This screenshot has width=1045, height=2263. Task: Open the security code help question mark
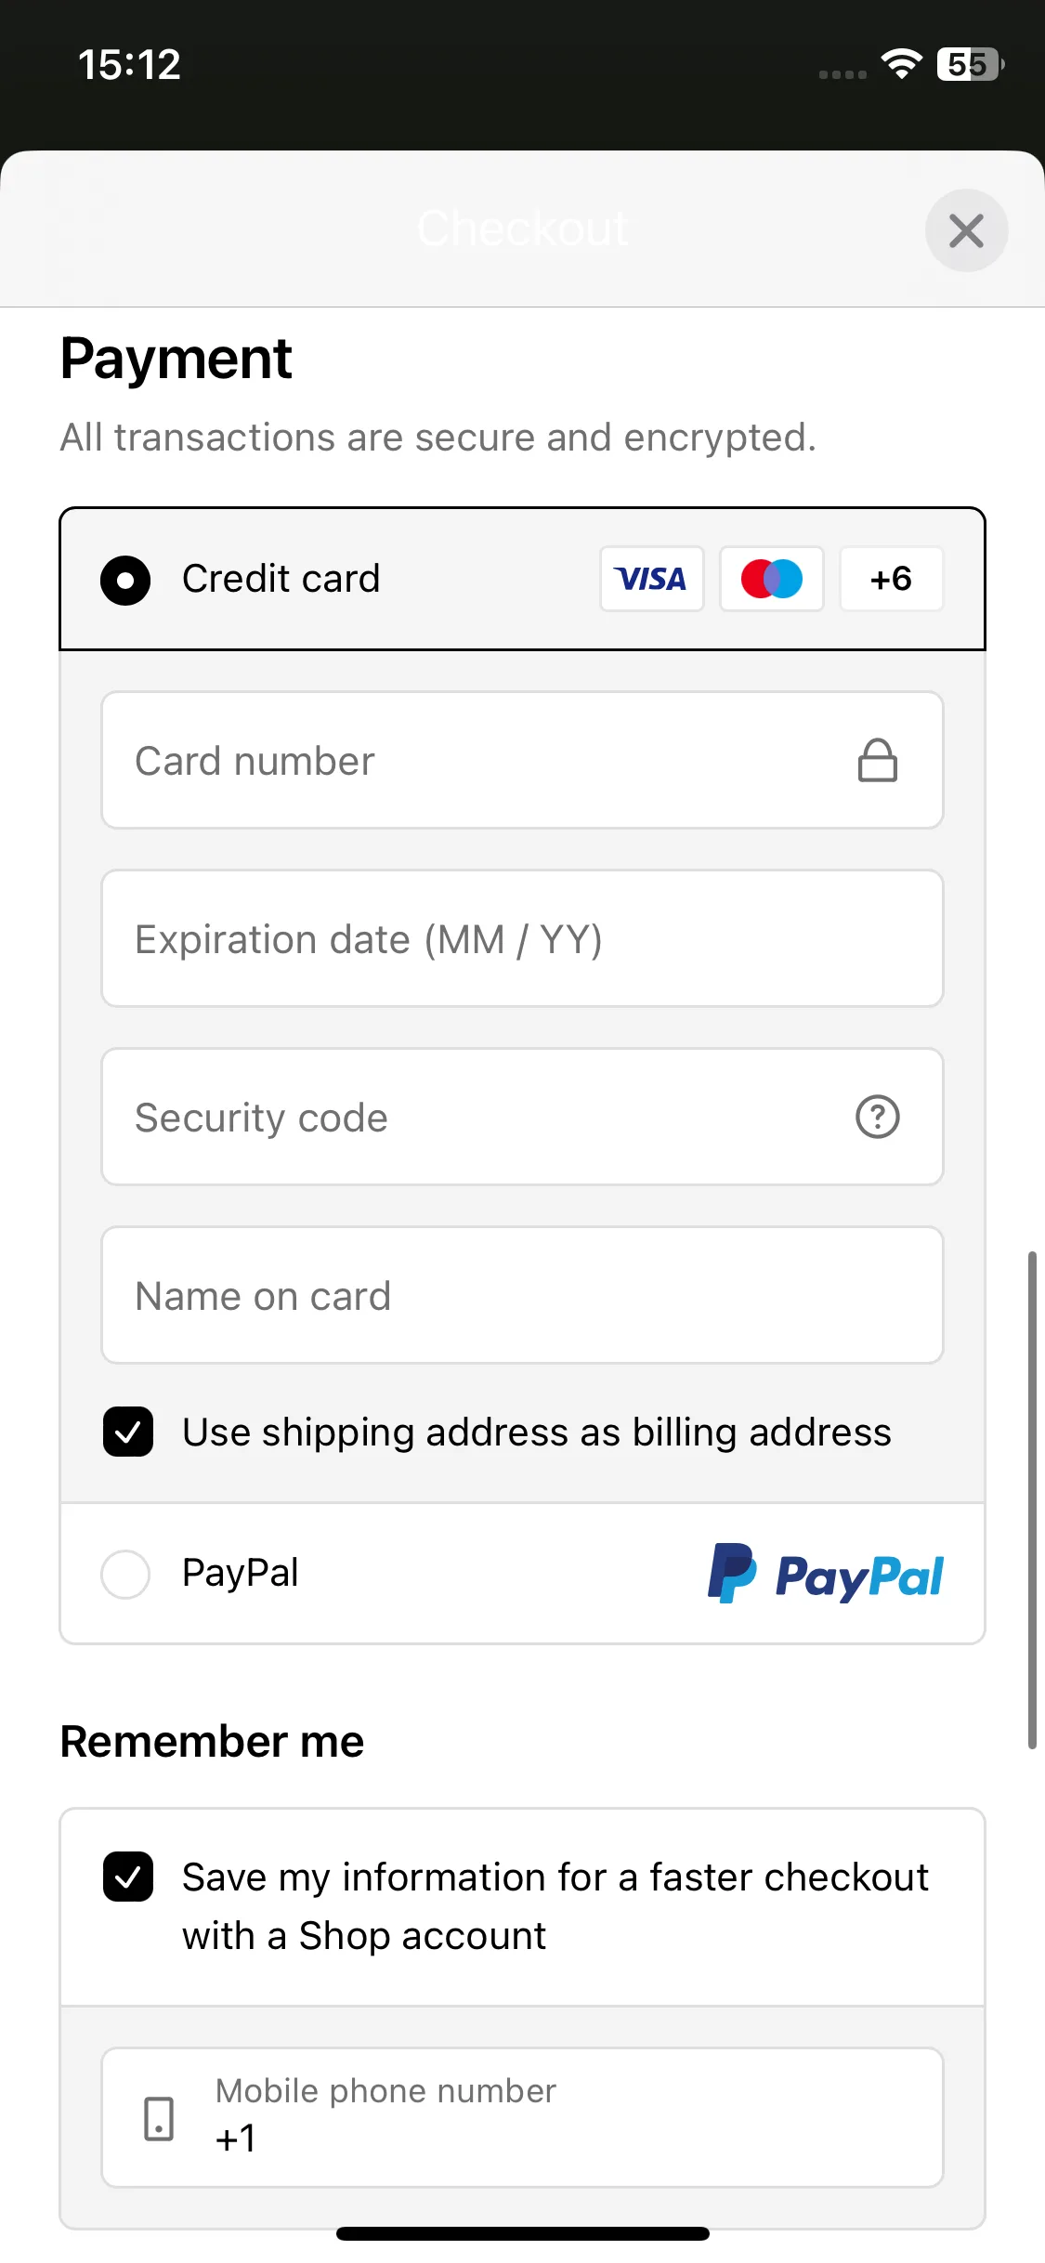click(x=877, y=1117)
